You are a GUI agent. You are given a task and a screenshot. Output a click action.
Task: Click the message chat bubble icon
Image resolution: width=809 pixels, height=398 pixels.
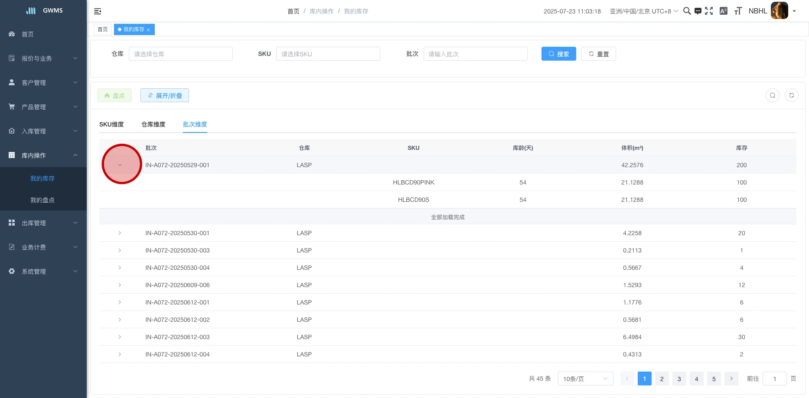pos(698,11)
